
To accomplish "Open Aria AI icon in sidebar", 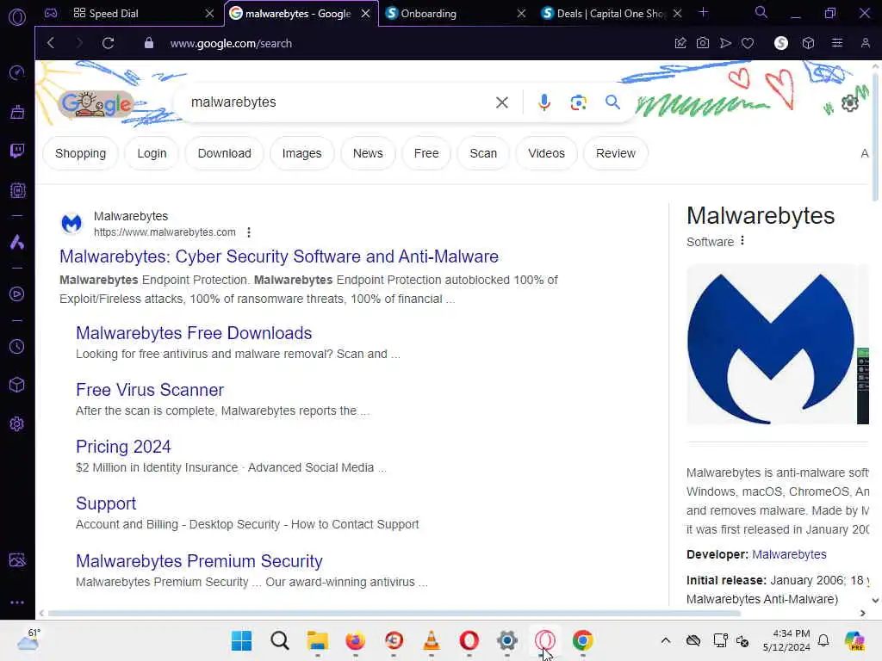I will click(17, 242).
